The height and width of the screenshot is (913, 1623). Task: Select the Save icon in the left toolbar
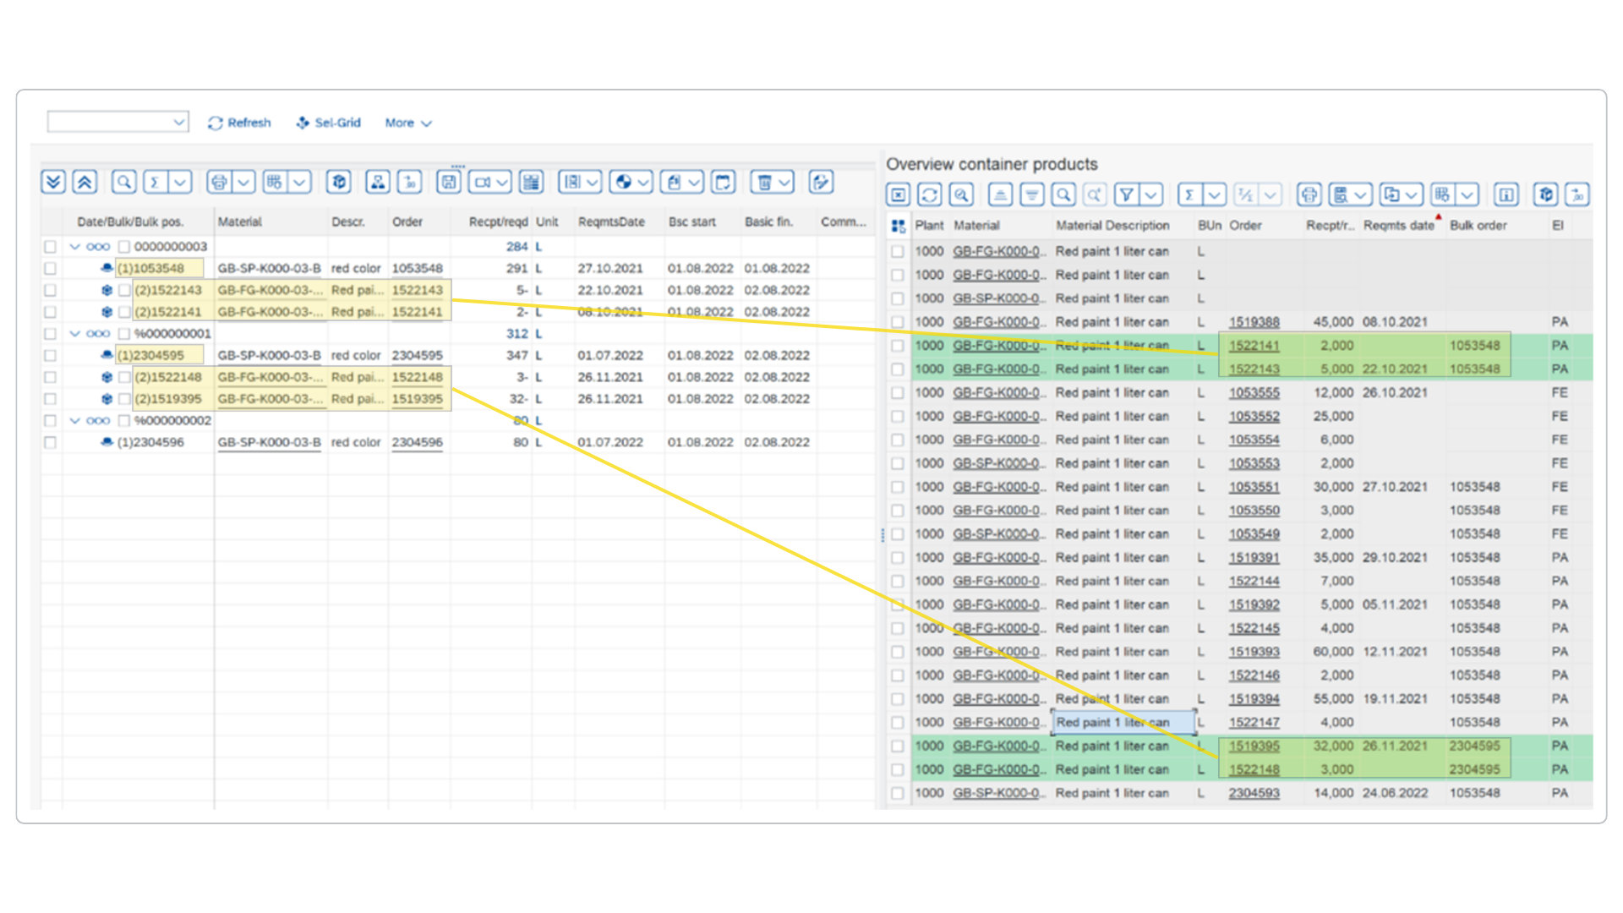coord(448,182)
